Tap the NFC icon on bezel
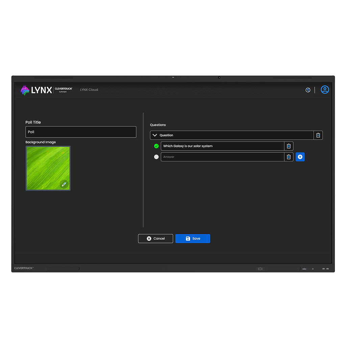Viewport: 346px width, 346px height. (260, 269)
